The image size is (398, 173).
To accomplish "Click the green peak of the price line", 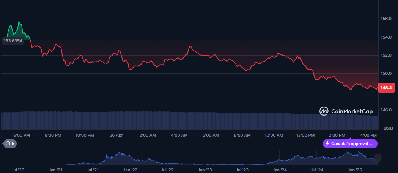I will coord(19,22).
